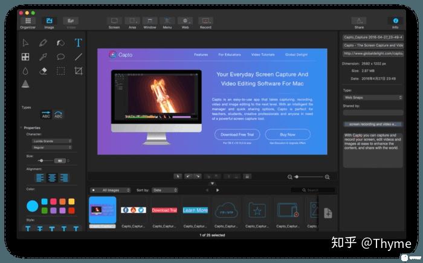
Task: Click the Window capture icon
Action: pos(150,21)
